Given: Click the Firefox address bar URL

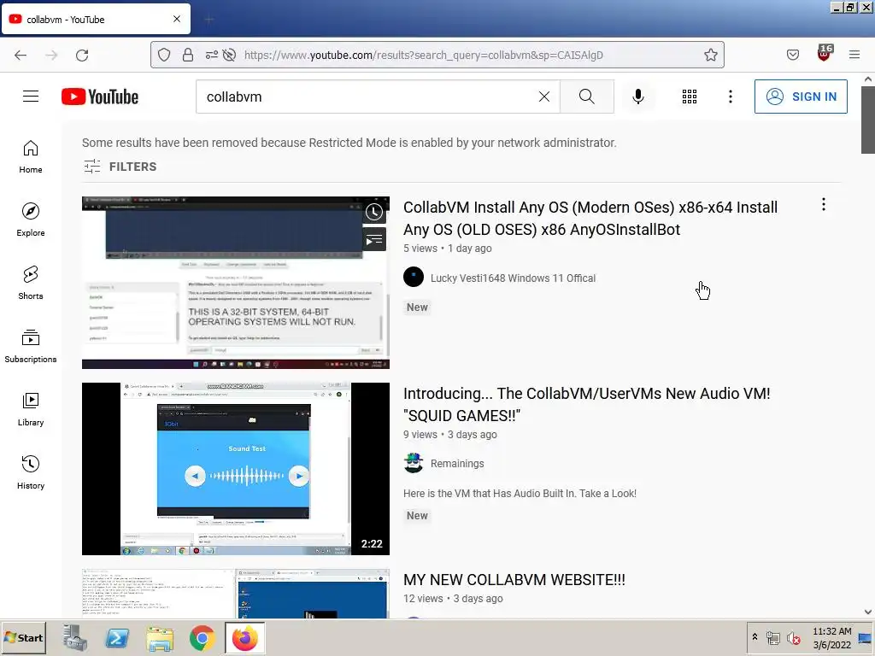Looking at the screenshot, I should coord(424,55).
